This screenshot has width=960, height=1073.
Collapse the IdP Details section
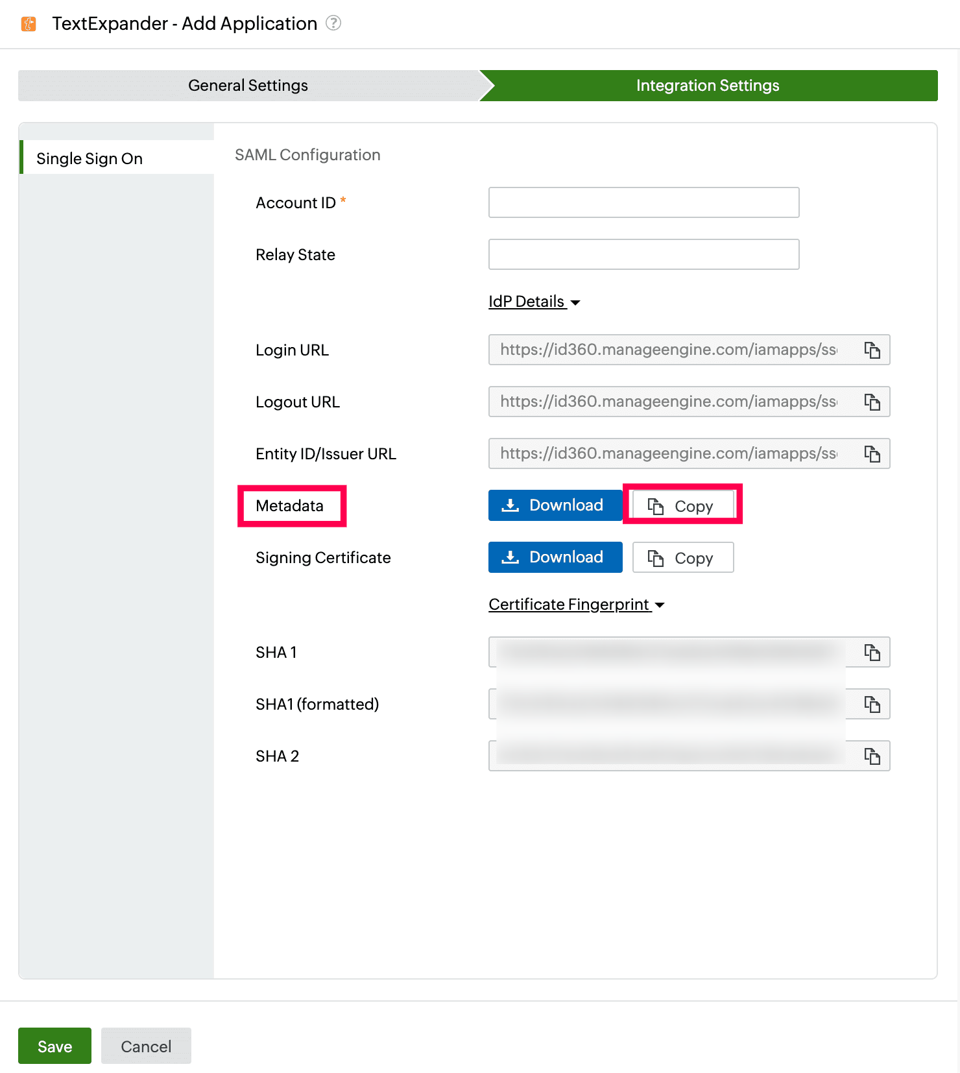(534, 302)
